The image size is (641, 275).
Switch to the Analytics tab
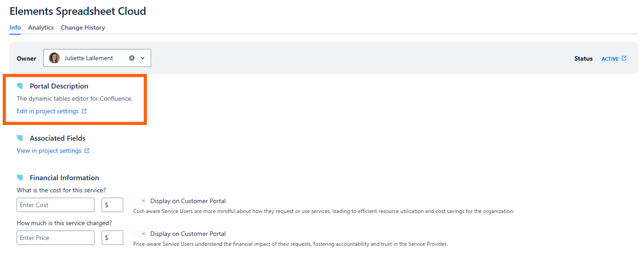tap(41, 27)
